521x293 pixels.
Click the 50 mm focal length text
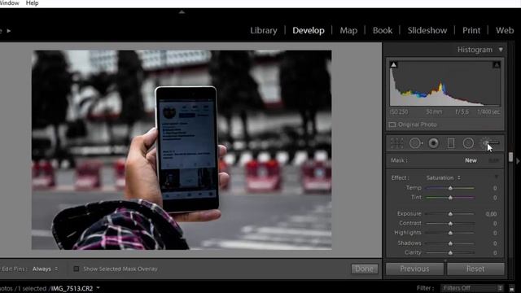[x=434, y=112]
